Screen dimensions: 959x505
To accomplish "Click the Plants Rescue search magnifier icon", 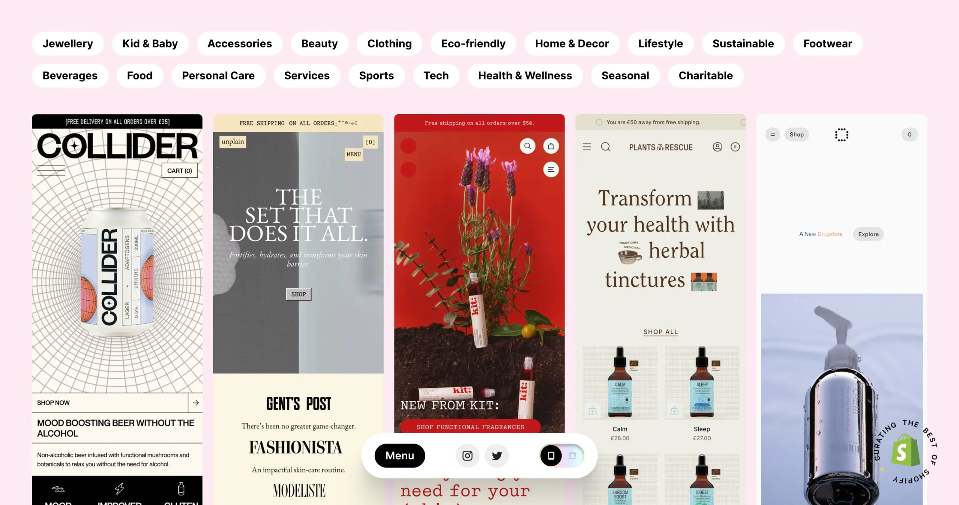I will point(606,147).
